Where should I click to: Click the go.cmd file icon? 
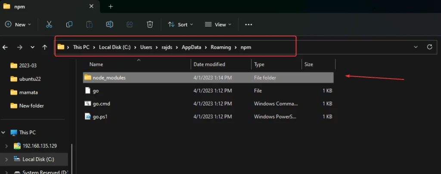88,104
